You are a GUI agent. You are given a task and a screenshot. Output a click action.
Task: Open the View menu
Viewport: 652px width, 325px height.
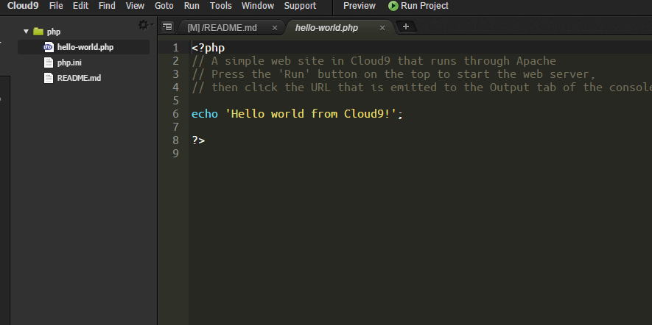135,6
